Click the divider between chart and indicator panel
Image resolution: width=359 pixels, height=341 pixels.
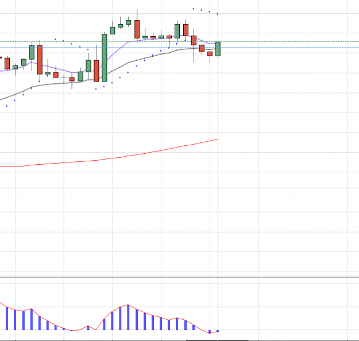179,277
